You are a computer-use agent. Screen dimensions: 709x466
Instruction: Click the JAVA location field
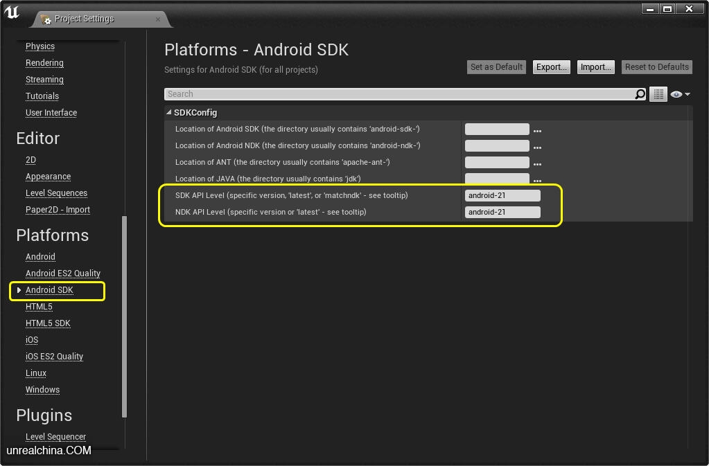497,179
